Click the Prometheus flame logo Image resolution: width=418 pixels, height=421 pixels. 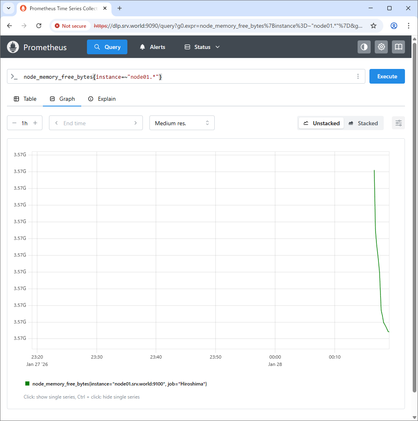[13, 47]
